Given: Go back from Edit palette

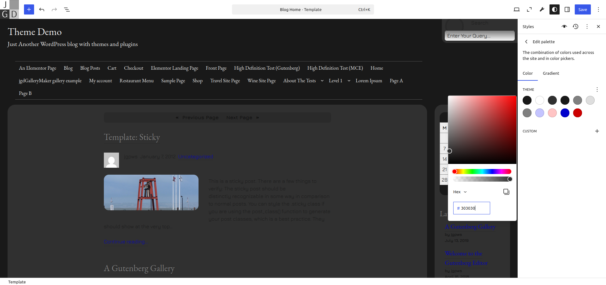Looking at the screenshot, I should [526, 42].
